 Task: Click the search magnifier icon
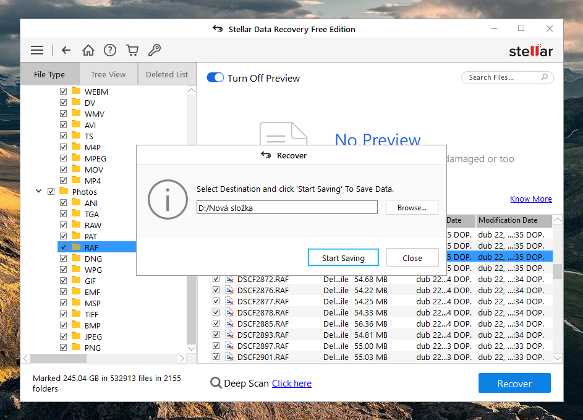(544, 77)
